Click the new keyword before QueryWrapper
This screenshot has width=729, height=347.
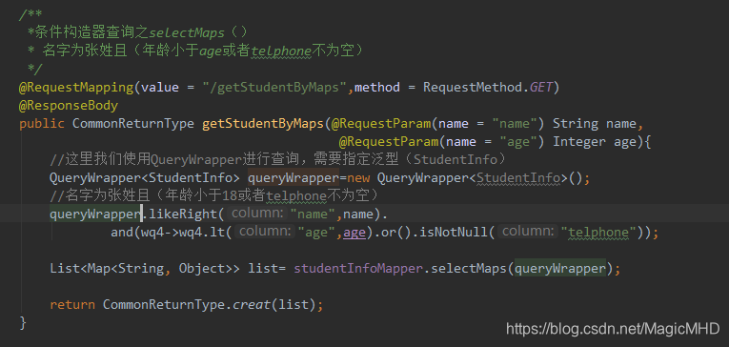point(358,177)
